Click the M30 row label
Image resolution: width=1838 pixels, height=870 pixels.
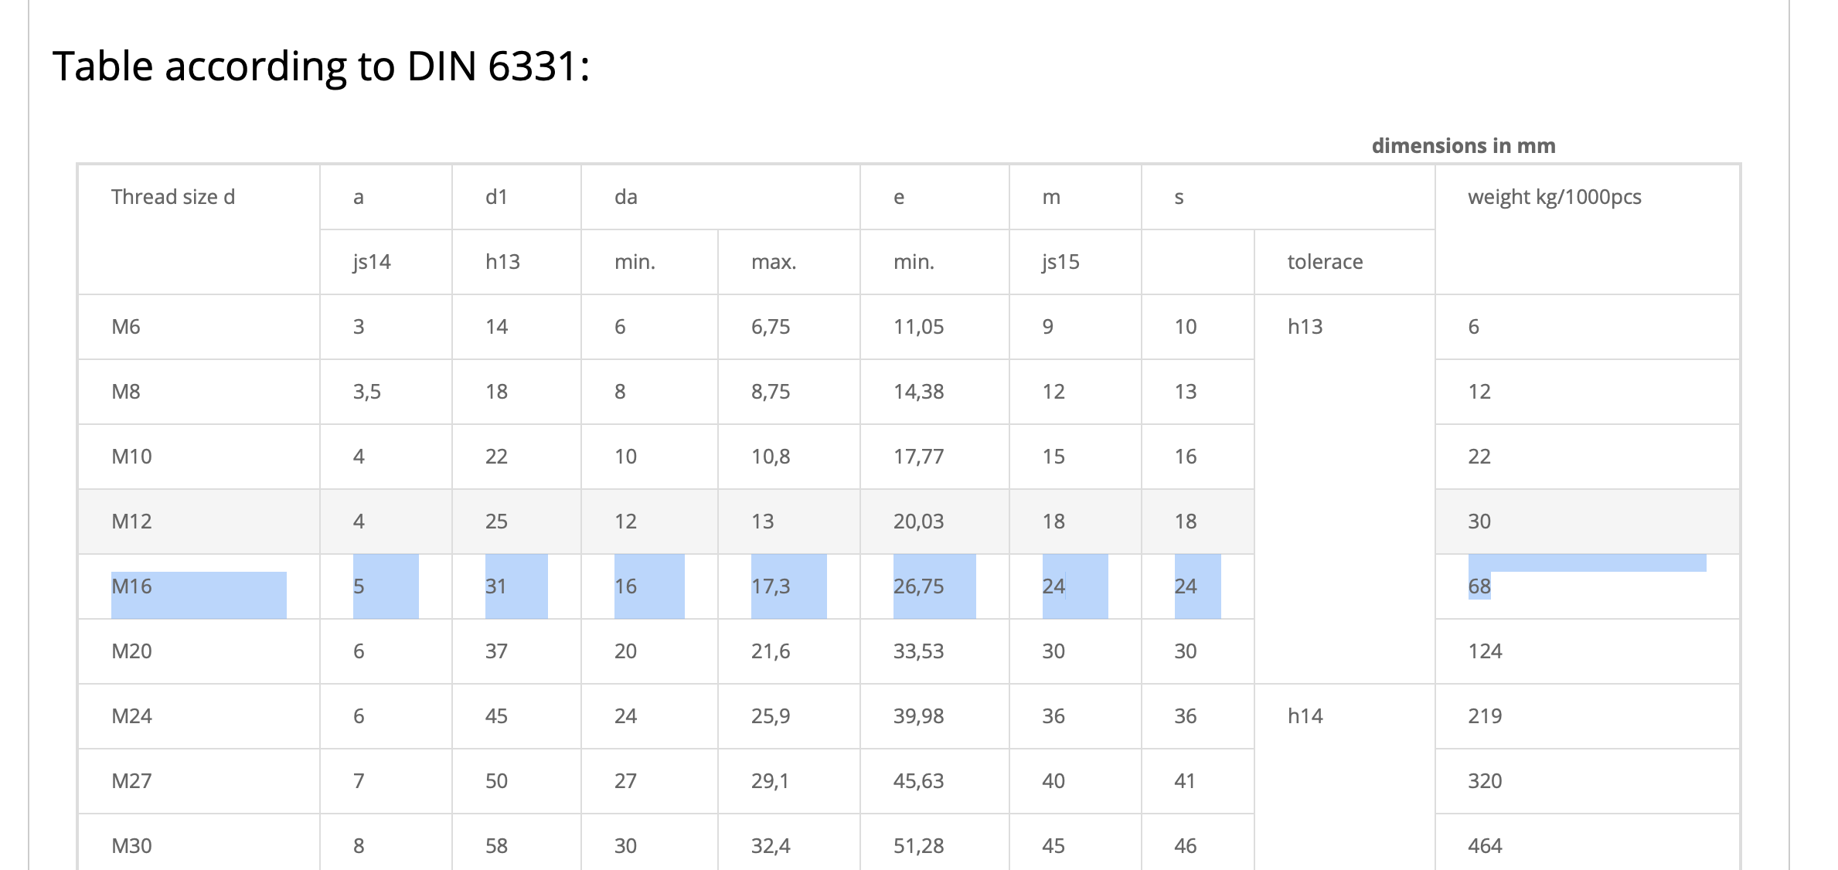(132, 846)
